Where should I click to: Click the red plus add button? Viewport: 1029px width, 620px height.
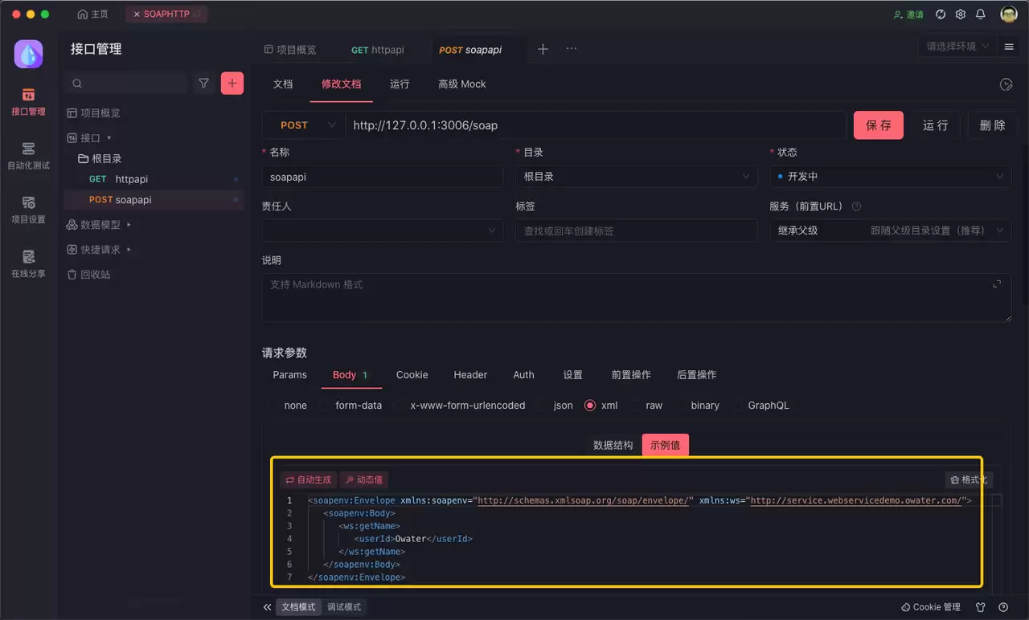click(x=232, y=84)
